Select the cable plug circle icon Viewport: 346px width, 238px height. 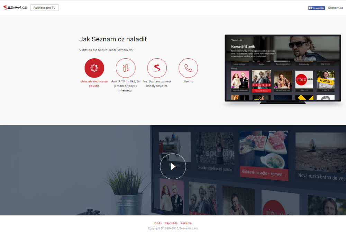126,68
